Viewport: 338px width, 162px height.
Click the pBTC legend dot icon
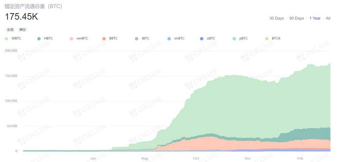pos(234,38)
